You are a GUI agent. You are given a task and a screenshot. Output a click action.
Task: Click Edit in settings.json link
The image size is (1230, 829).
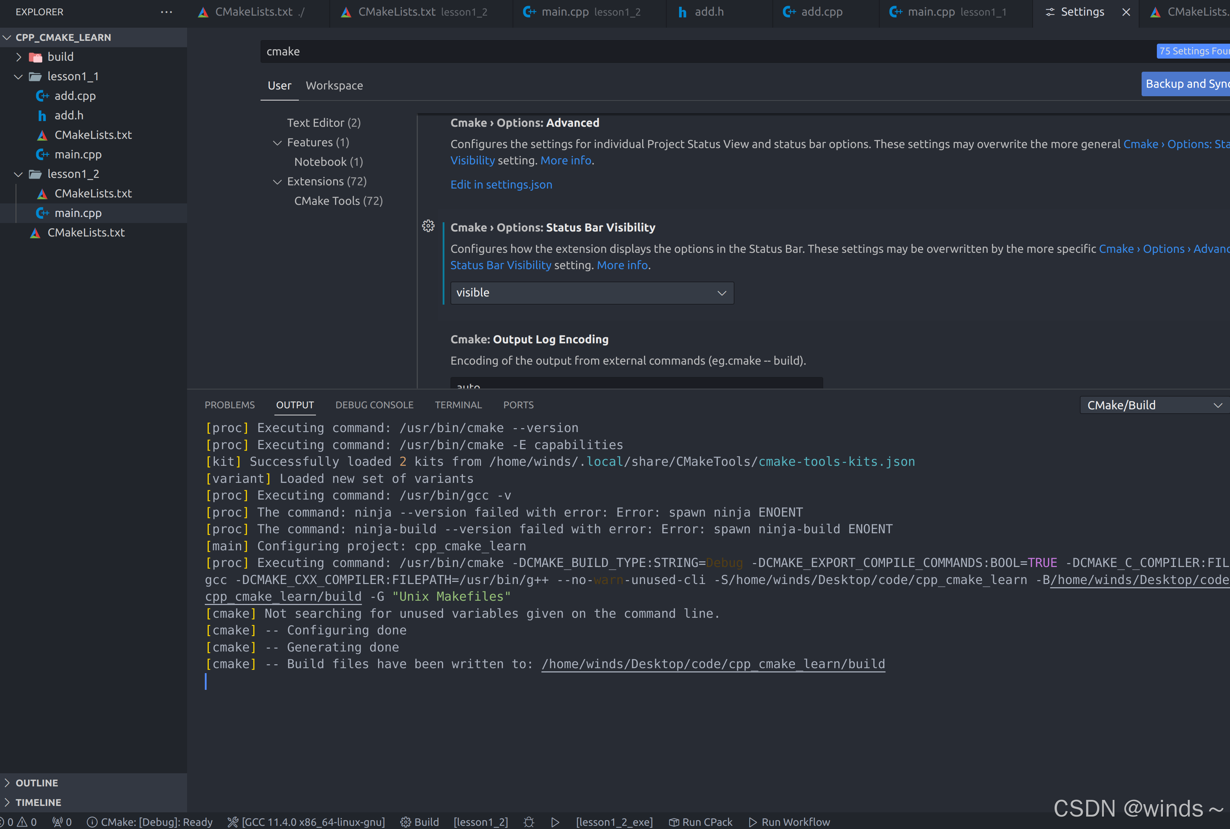click(501, 185)
